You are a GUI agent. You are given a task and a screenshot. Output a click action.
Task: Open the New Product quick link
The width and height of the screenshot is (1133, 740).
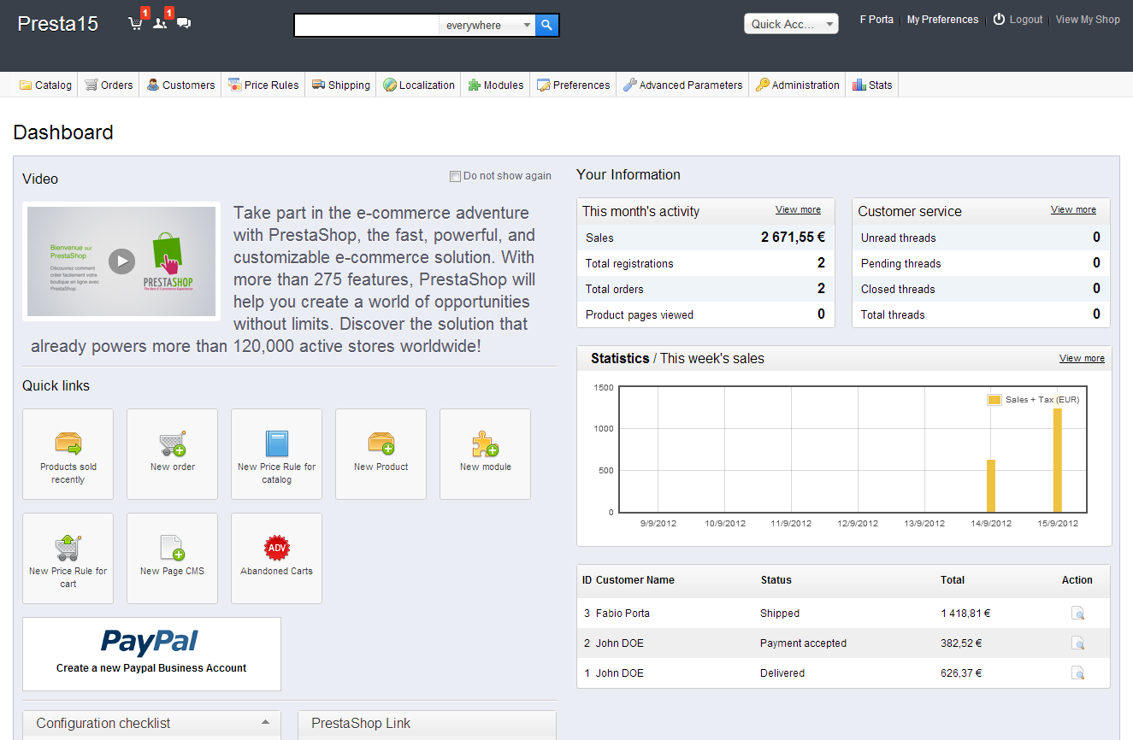click(x=381, y=454)
